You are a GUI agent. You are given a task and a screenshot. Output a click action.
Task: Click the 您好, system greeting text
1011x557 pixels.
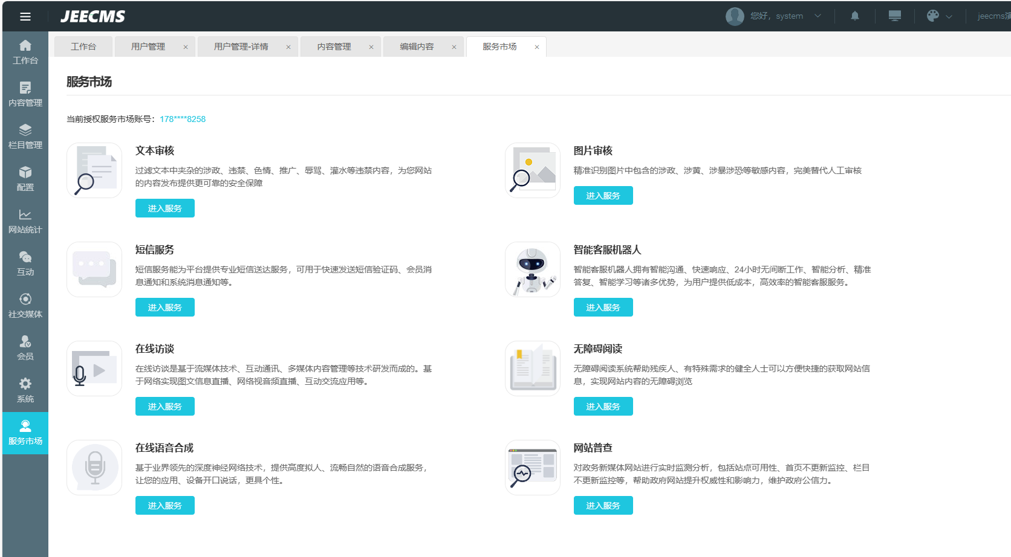(777, 16)
